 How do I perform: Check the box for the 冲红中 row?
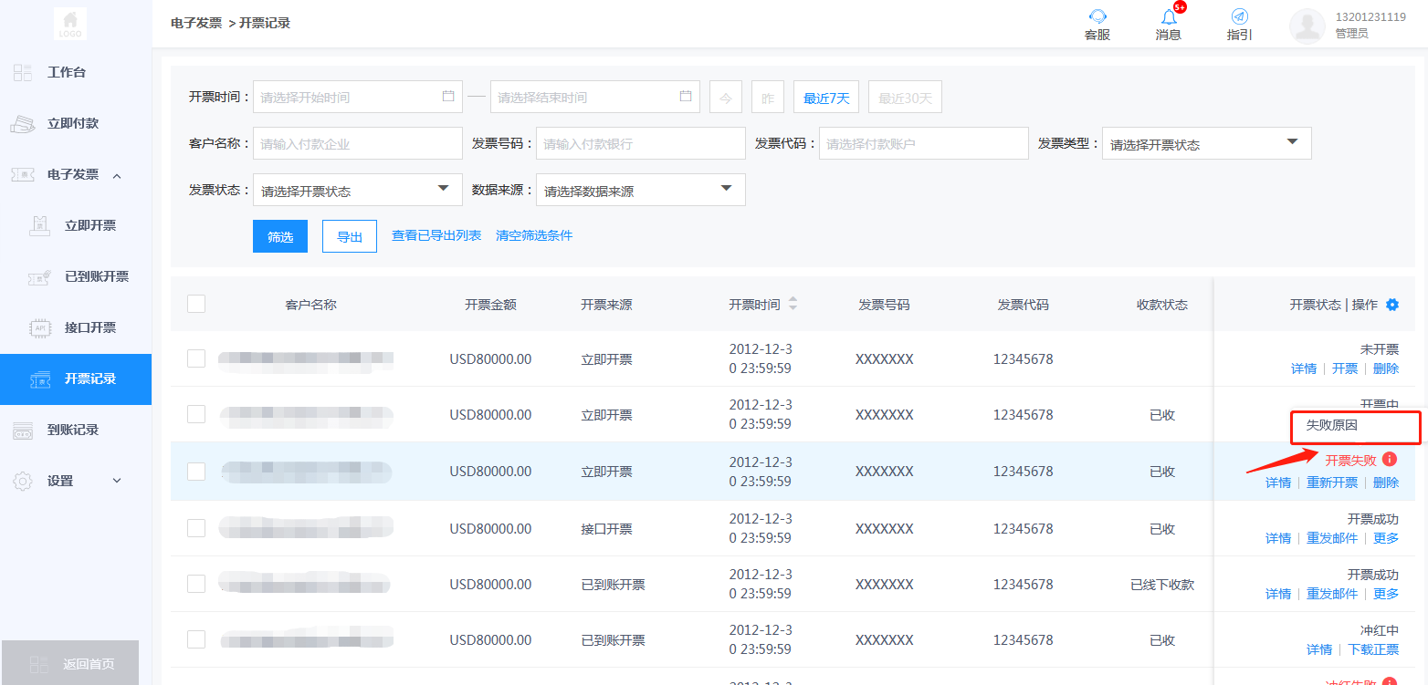point(196,639)
